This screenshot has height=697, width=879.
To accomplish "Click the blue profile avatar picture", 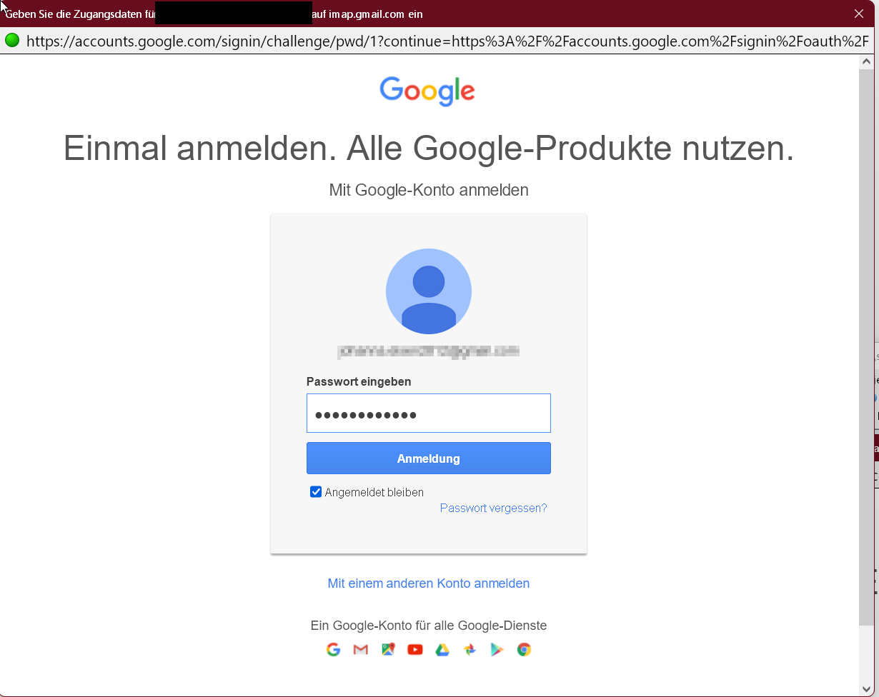I will [429, 291].
